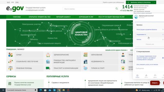Open Онлайн-услуги одним списком link
Image resolution: width=164 pixels, height=92 pixels.
[116, 50]
